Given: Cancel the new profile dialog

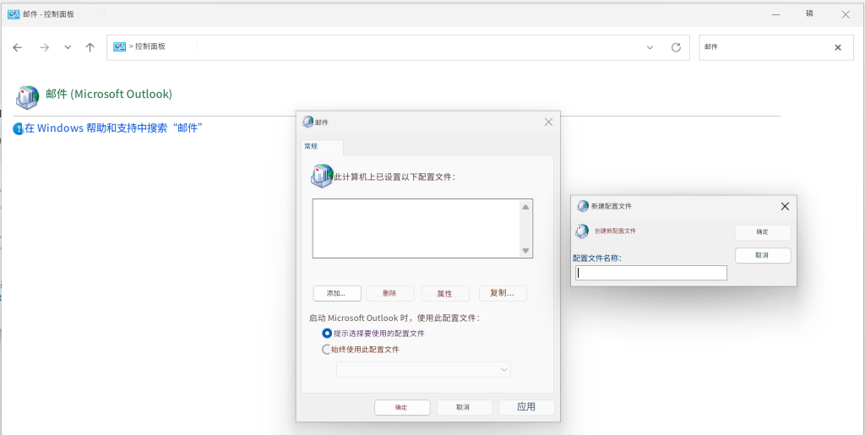Looking at the screenshot, I should tap(763, 256).
